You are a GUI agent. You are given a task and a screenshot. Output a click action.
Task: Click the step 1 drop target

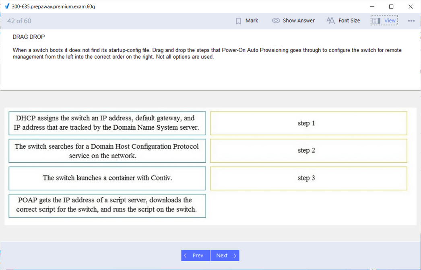(308, 123)
